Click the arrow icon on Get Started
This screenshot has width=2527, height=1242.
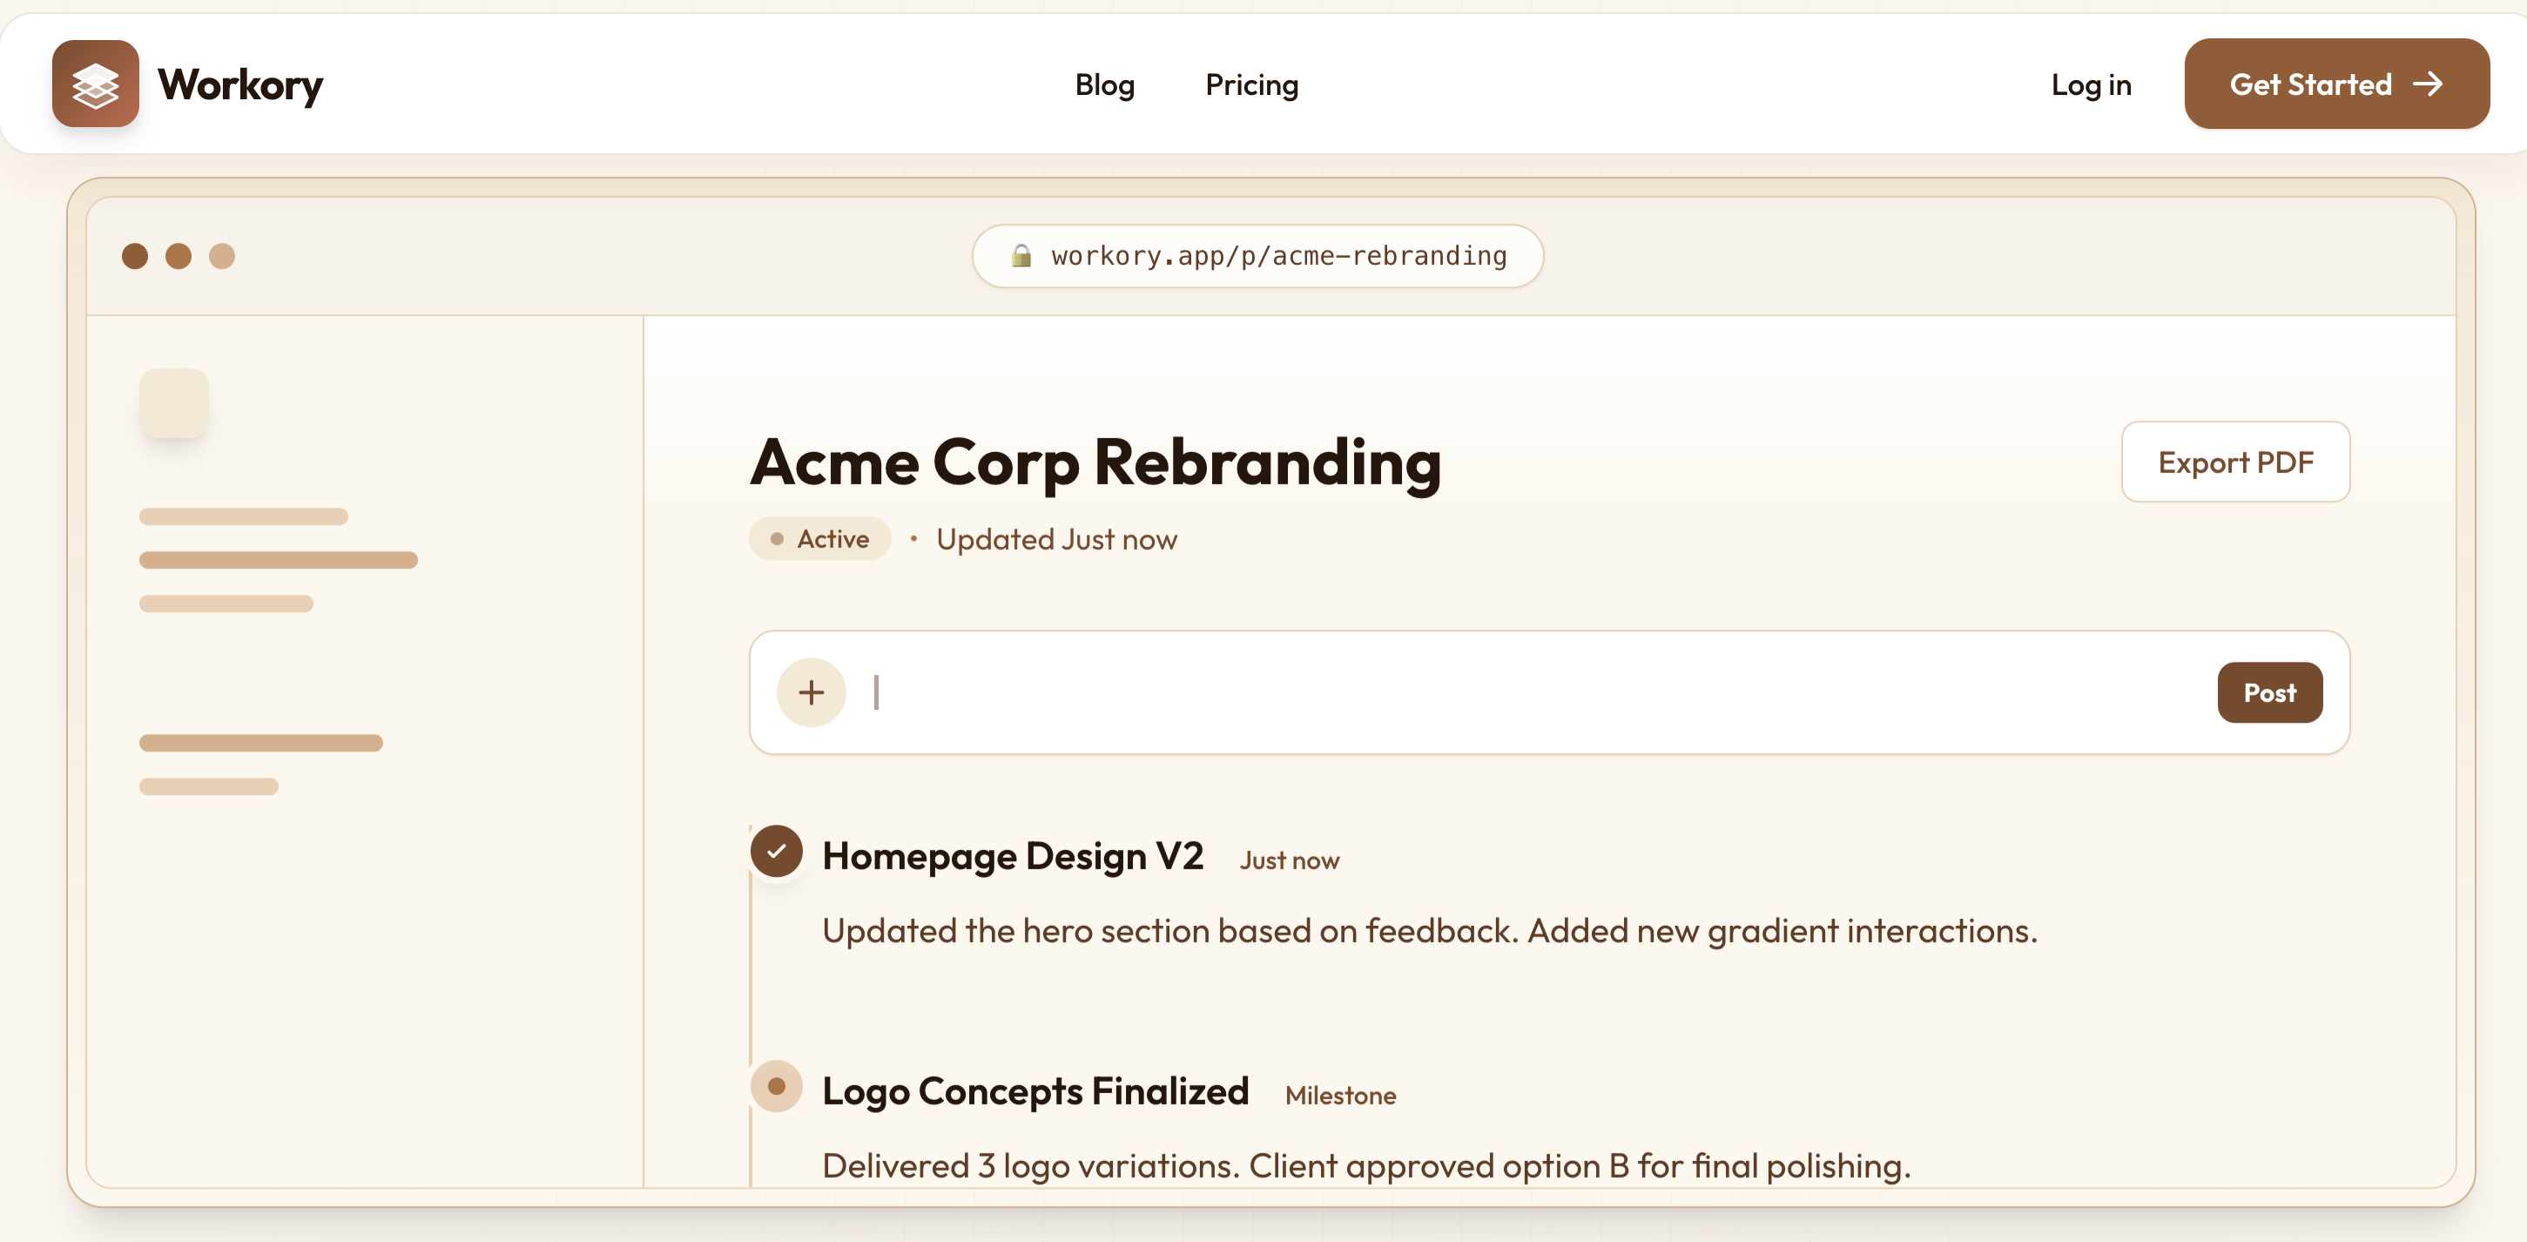[2428, 84]
